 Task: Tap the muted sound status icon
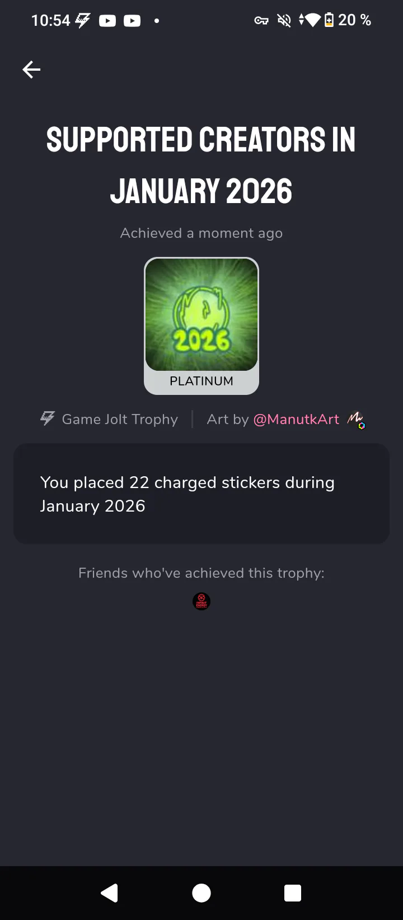[x=284, y=21]
